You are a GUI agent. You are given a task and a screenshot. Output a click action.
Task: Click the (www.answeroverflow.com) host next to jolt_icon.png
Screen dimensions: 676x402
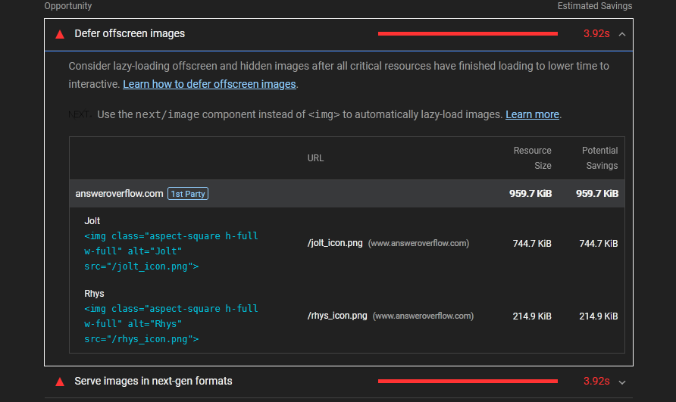coord(418,244)
